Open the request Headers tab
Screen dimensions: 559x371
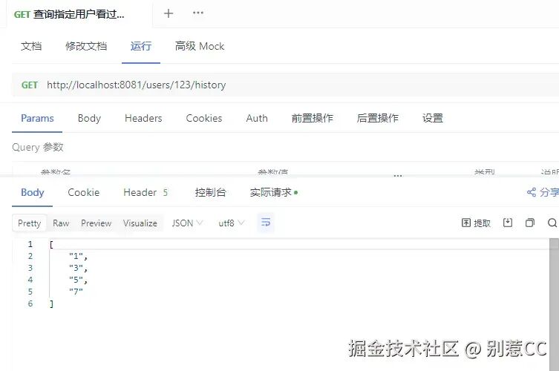143,118
